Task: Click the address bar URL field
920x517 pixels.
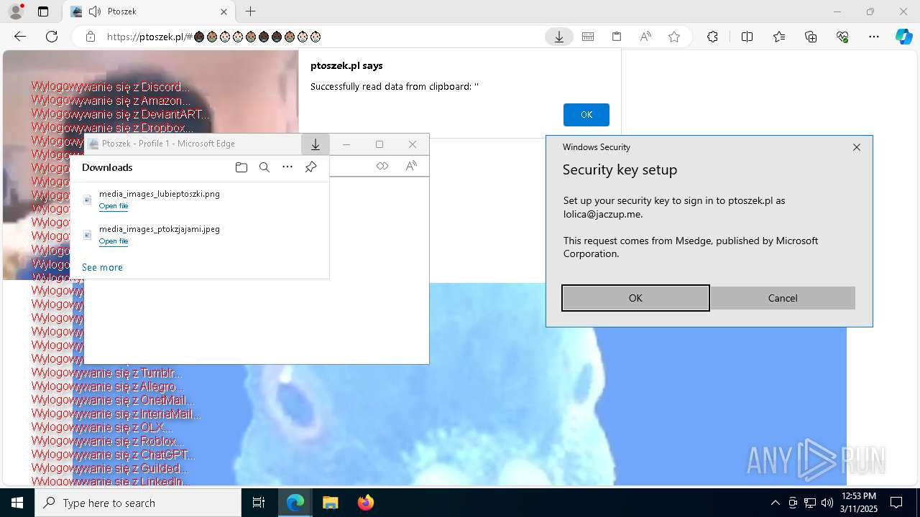Action: coord(323,37)
